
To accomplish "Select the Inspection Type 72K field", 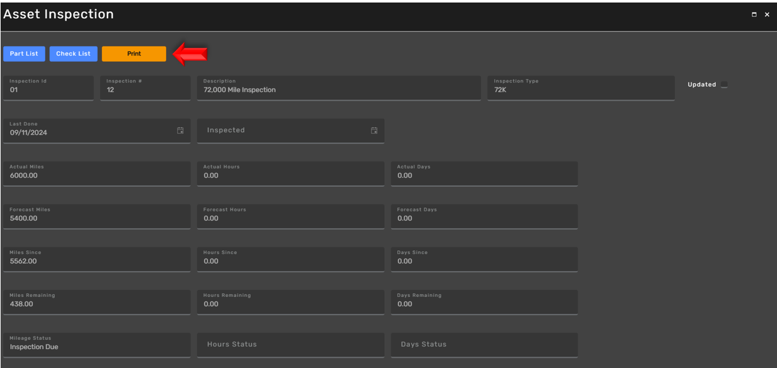I will click(581, 88).
